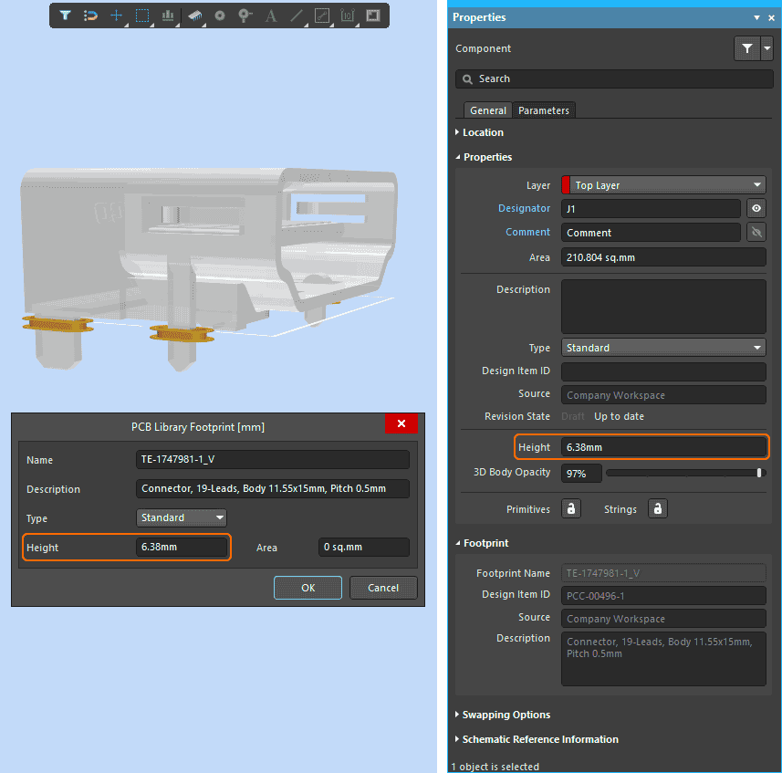Select the place line tool
782x773 pixels.
point(297,16)
